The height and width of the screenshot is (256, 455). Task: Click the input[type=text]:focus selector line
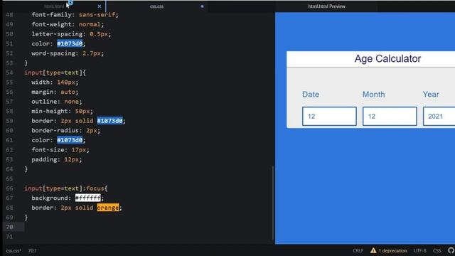[x=66, y=188]
